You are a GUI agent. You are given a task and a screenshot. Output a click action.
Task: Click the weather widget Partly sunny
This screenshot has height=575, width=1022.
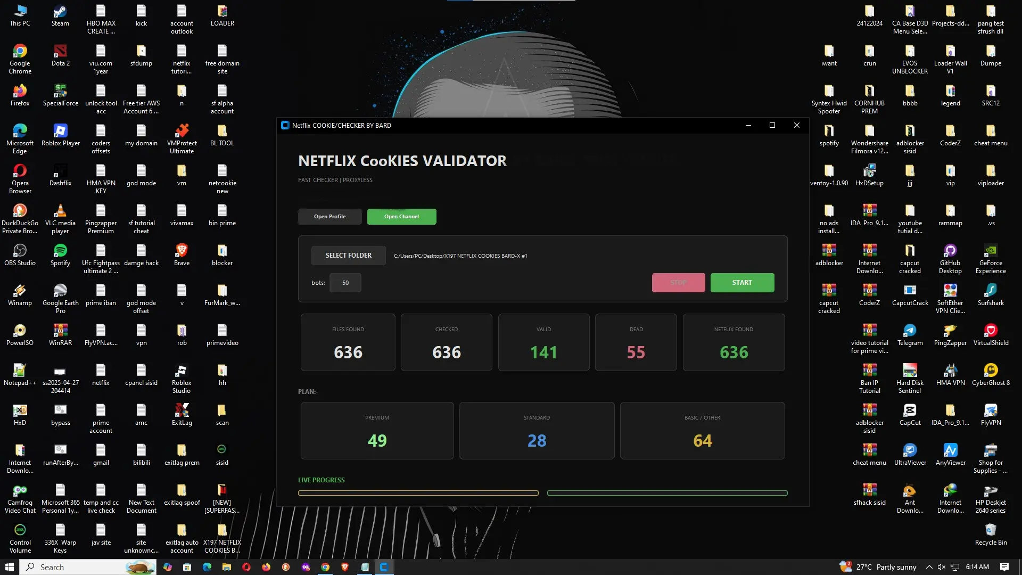878,567
